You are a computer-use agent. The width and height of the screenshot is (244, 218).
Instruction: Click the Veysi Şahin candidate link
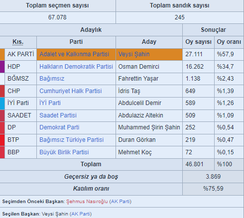click(x=134, y=54)
